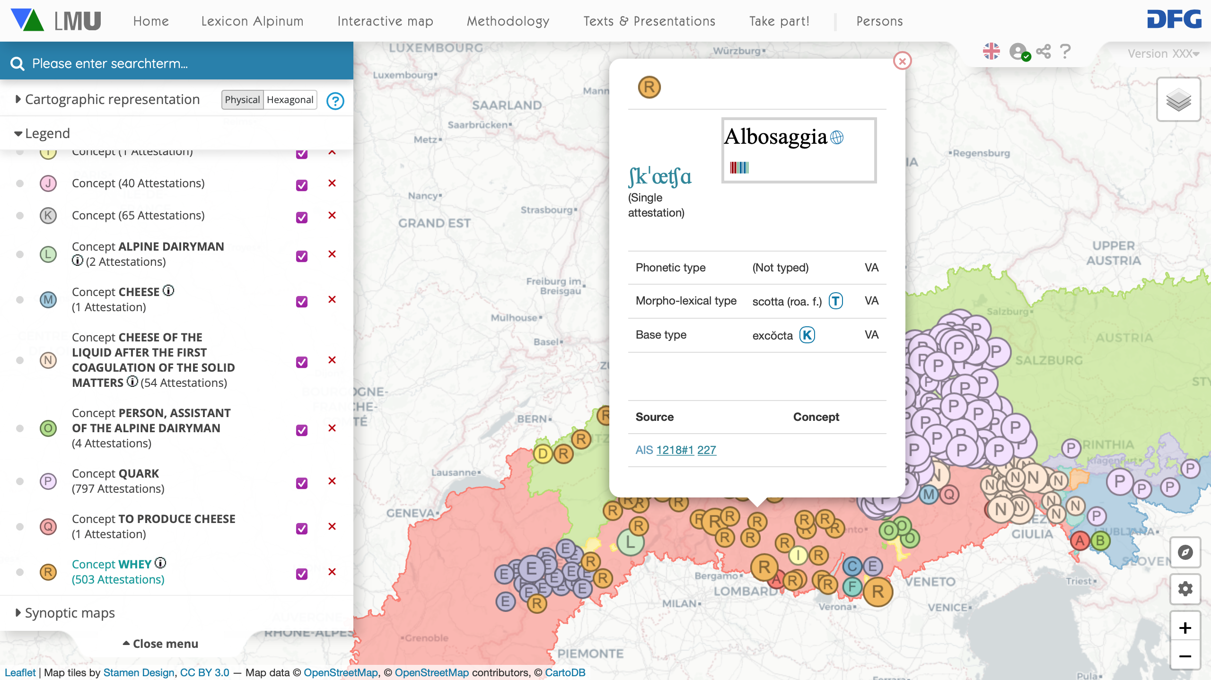Click the compass locate icon

[1185, 552]
